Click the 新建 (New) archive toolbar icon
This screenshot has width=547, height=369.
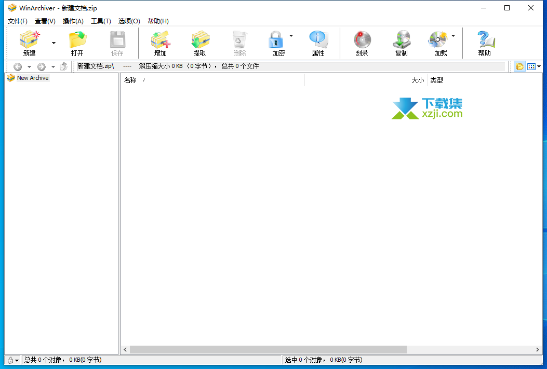click(30, 39)
